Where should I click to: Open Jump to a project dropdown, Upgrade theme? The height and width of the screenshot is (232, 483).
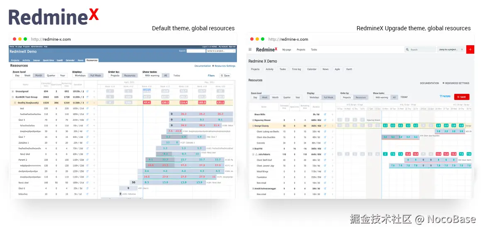pos(451,50)
